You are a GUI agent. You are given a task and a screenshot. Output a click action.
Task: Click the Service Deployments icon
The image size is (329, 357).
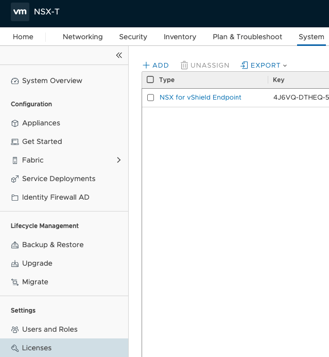[14, 179]
